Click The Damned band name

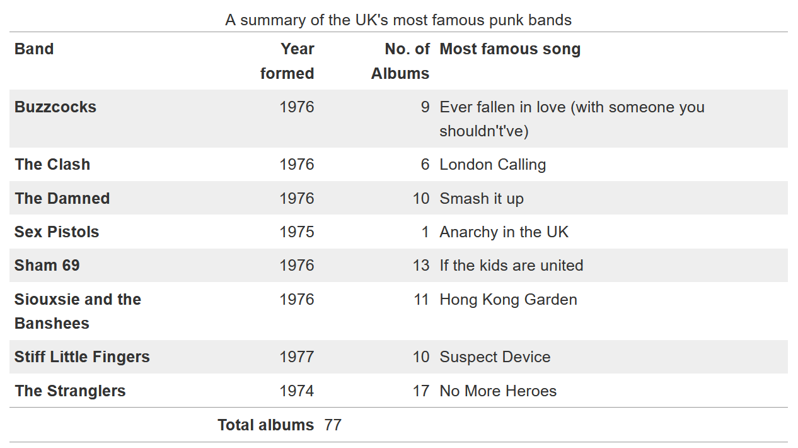(x=62, y=199)
